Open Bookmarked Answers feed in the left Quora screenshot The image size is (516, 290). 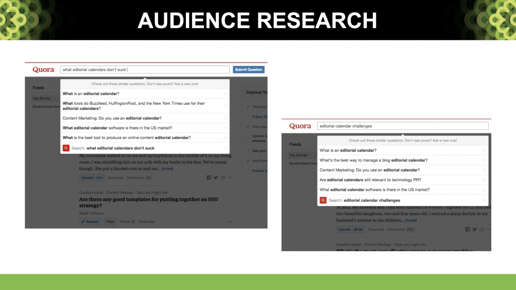tap(46, 107)
